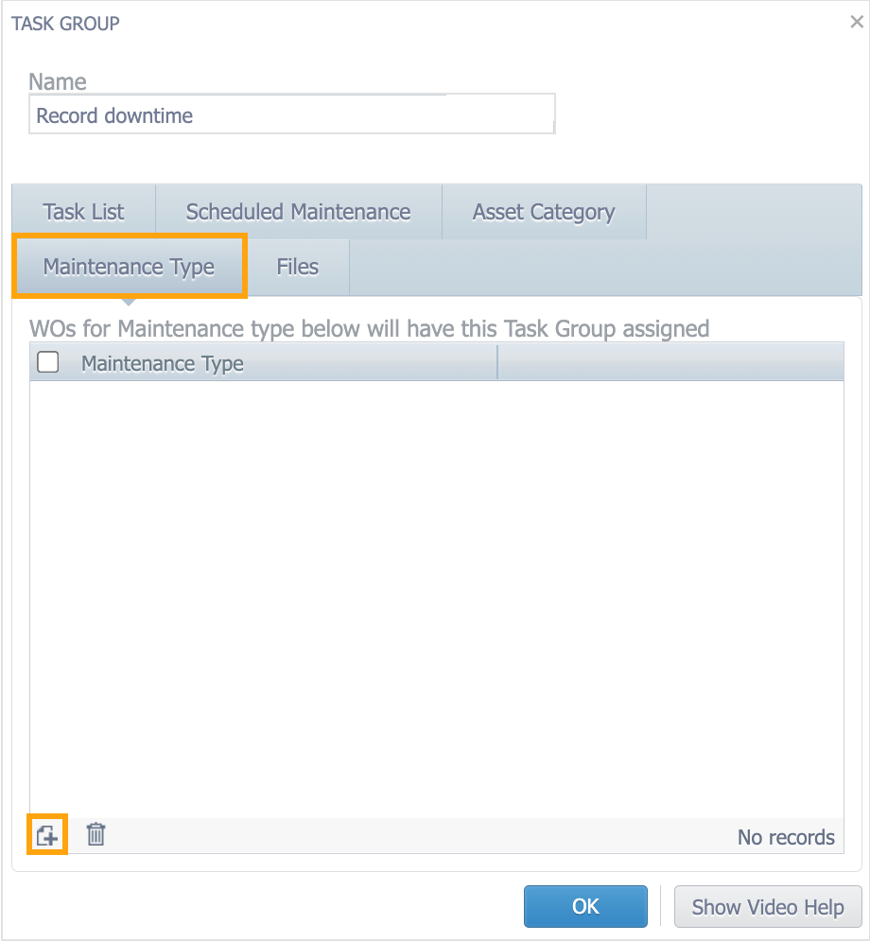Click the No records status text
Viewport: 870px width, 942px height.
(785, 837)
